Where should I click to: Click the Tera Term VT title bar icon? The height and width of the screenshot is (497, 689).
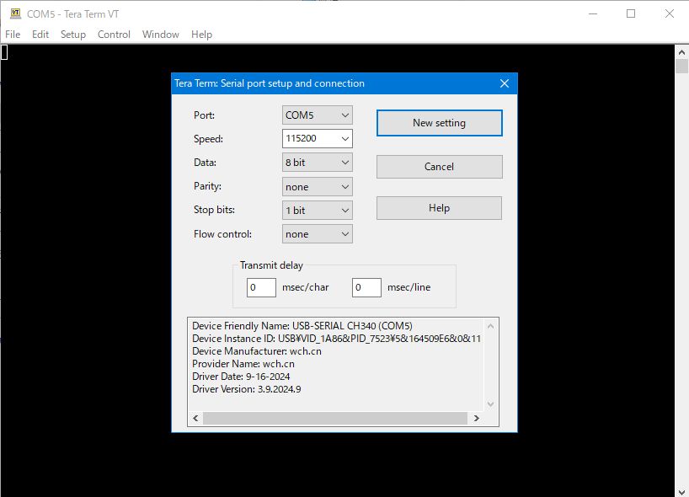click(15, 13)
